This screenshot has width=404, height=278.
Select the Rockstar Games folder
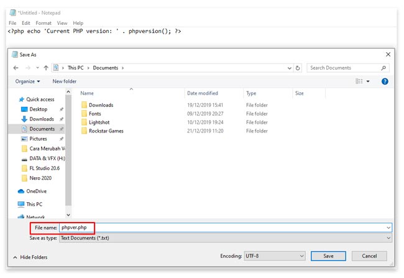[106, 131]
